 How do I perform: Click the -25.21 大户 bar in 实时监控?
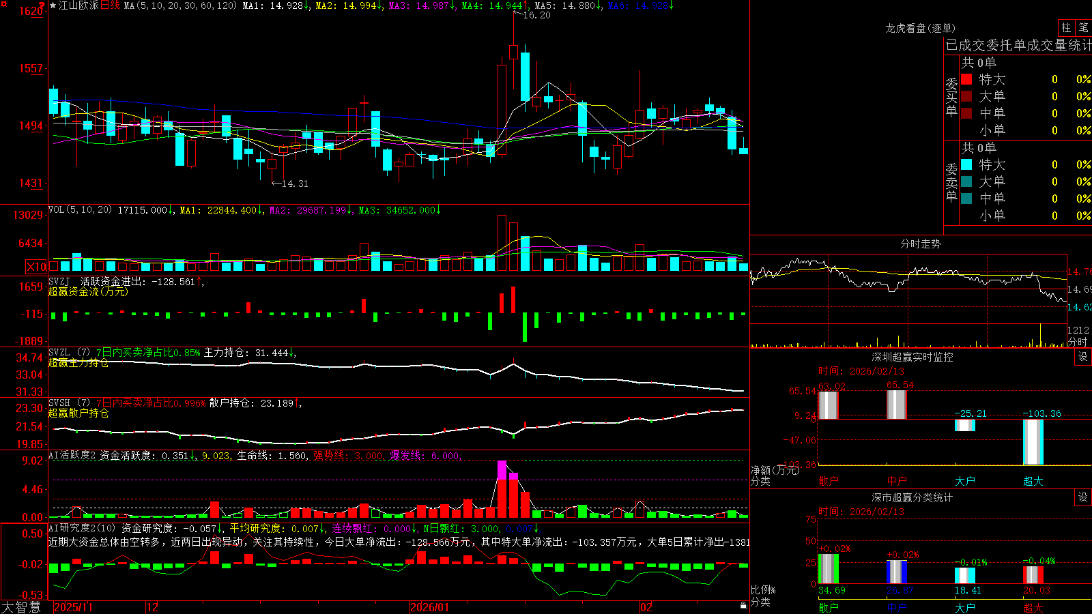pyautogui.click(x=965, y=425)
